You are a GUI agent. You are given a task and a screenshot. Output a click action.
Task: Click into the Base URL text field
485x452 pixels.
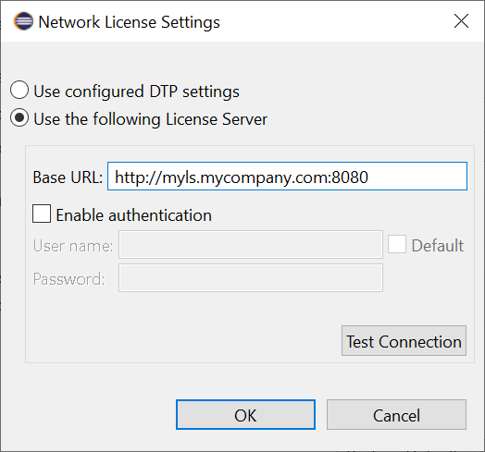point(287,177)
